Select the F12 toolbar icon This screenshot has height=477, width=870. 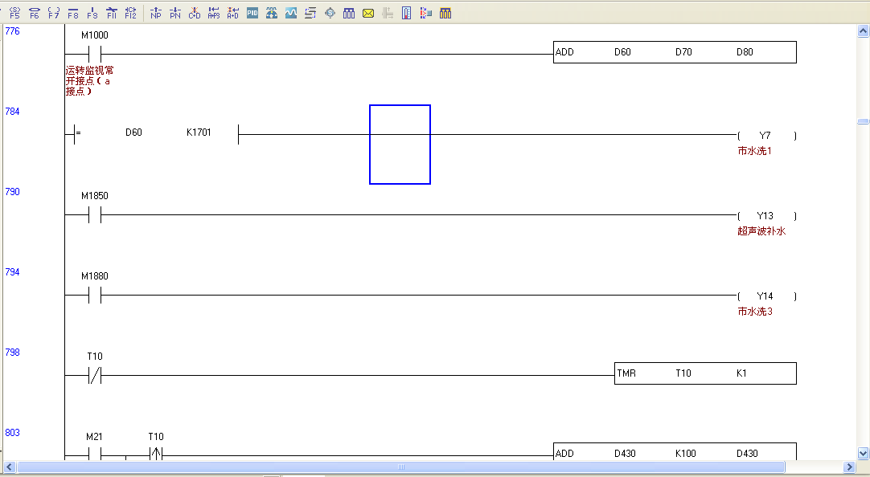tap(130, 13)
